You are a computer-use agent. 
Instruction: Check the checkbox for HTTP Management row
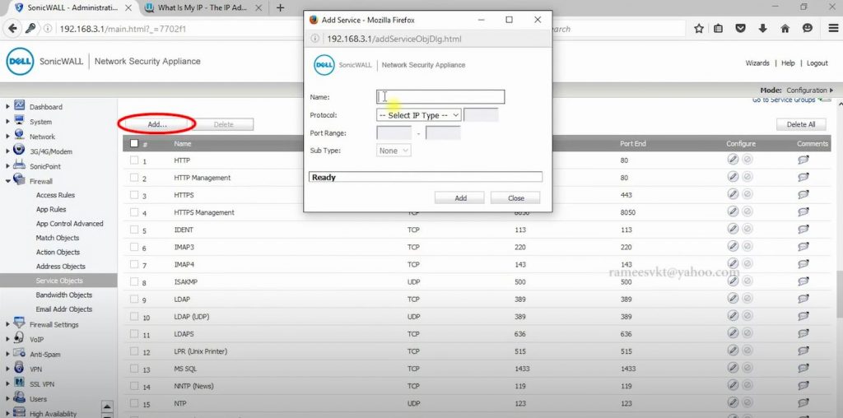point(134,177)
